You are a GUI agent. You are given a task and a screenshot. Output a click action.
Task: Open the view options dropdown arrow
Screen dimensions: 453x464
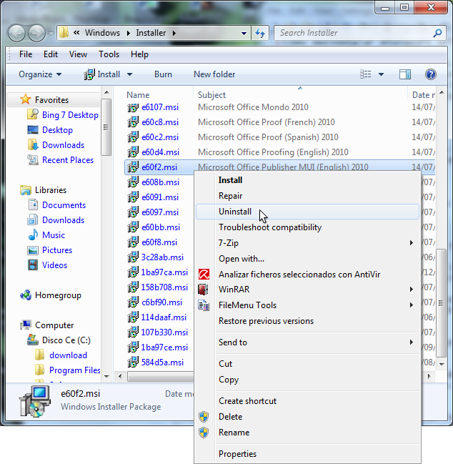tap(381, 74)
